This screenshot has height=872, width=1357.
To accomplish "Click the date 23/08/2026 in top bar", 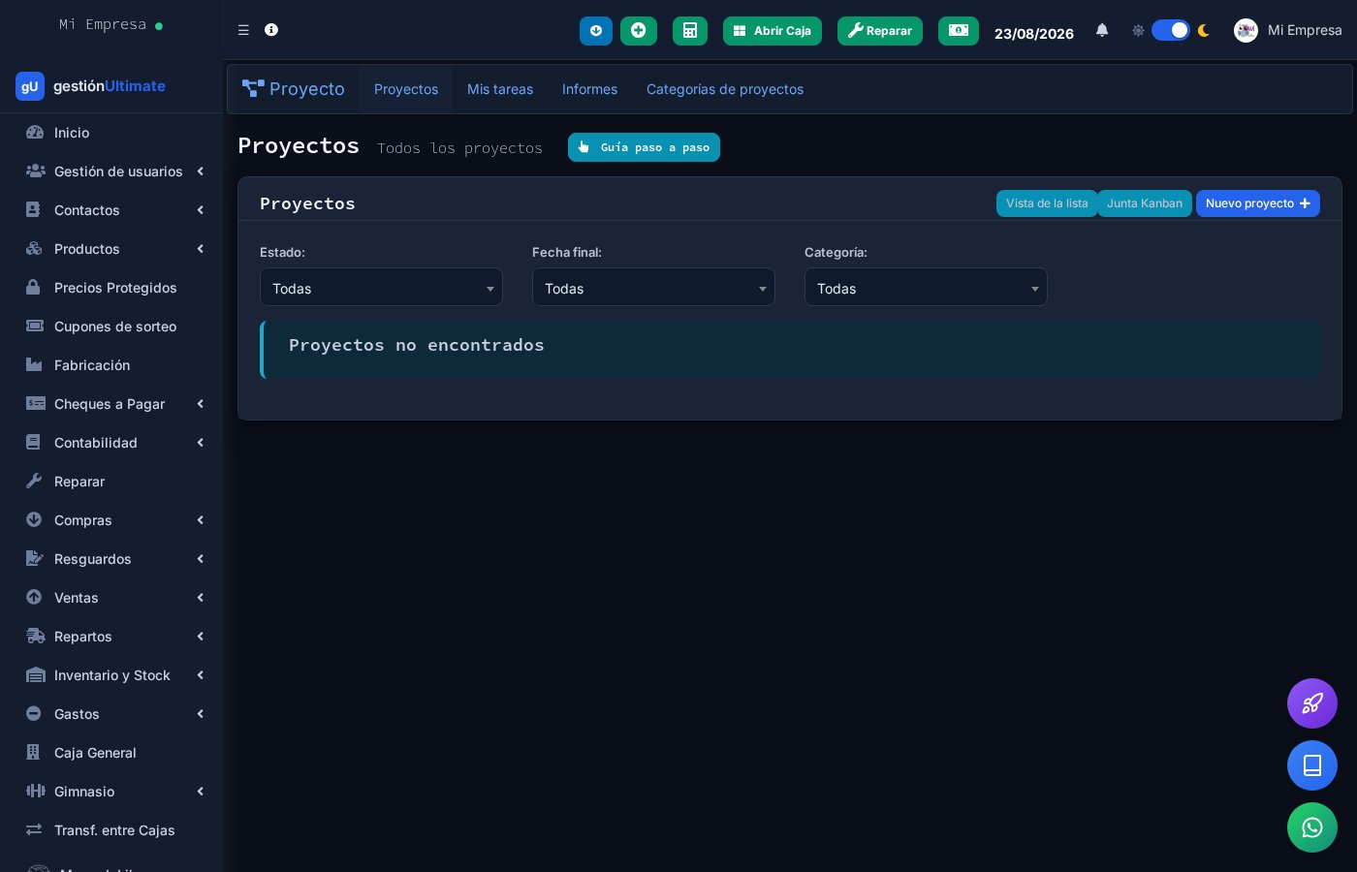I will (1034, 33).
